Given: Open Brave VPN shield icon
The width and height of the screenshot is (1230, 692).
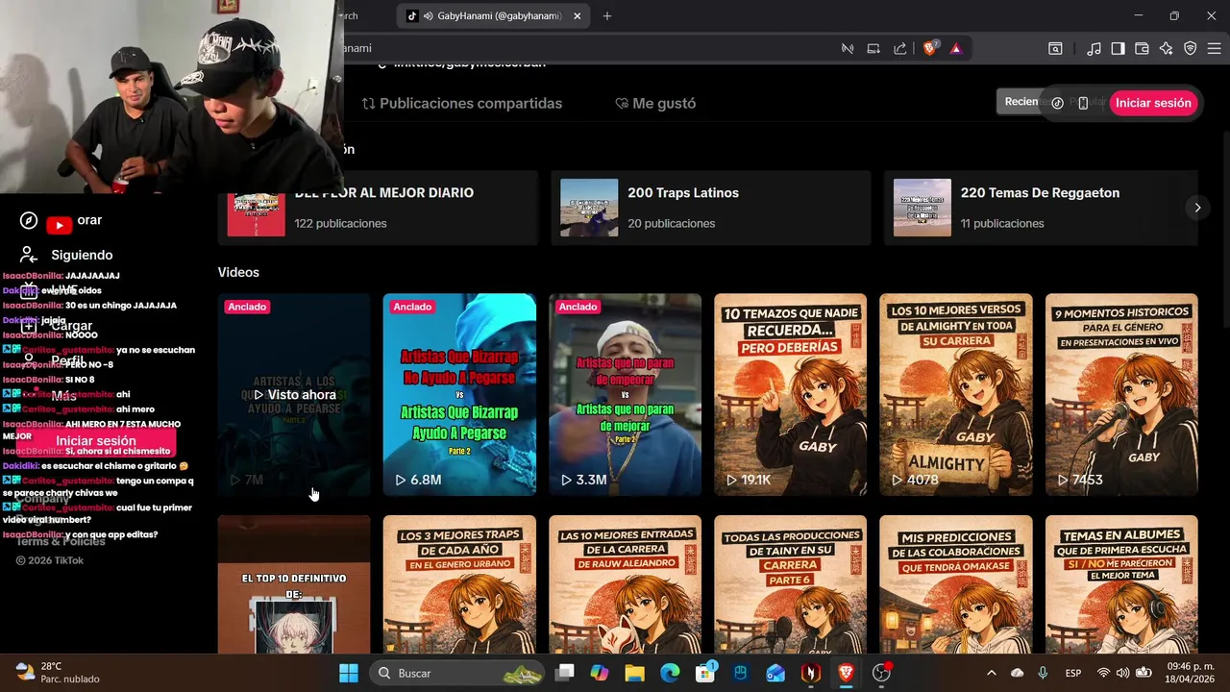Looking at the screenshot, I should tap(1190, 48).
